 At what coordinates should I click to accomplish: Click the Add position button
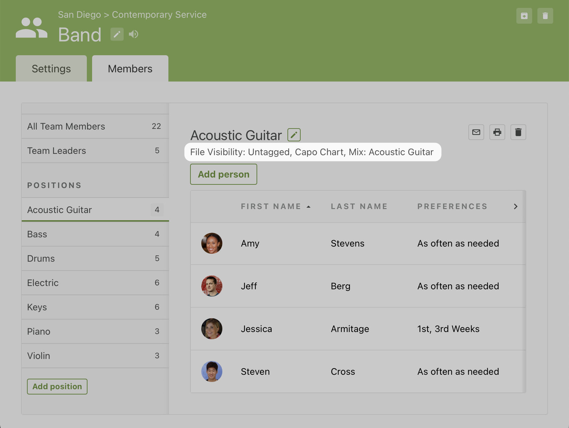pos(57,387)
